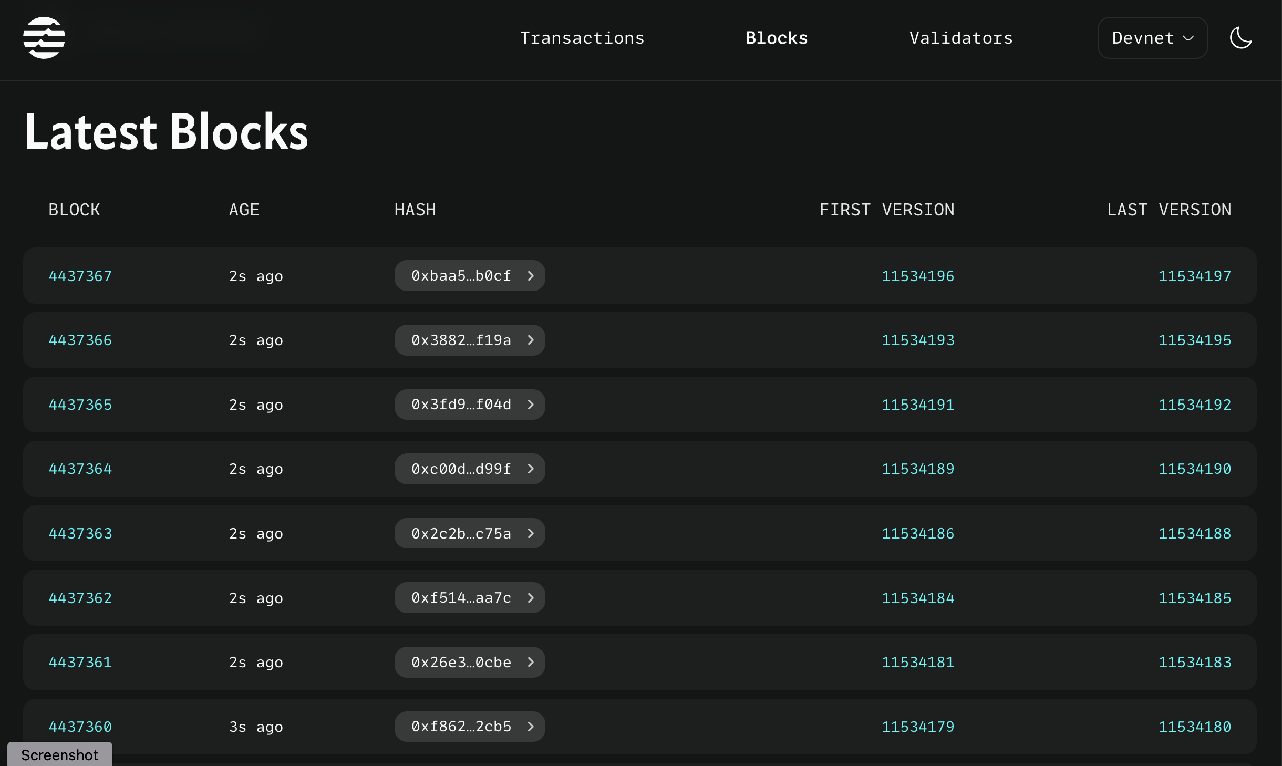Screen dimensions: 1282x766
Task: Click the Aptos Explorer logo
Action: tap(45, 37)
